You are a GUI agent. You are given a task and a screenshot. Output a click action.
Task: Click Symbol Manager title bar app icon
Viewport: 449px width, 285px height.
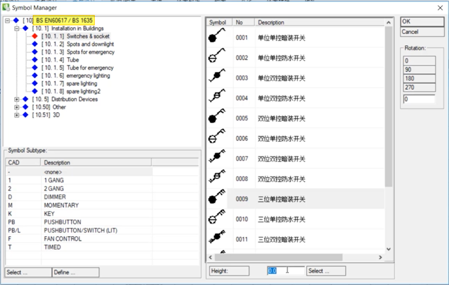pos(5,7)
